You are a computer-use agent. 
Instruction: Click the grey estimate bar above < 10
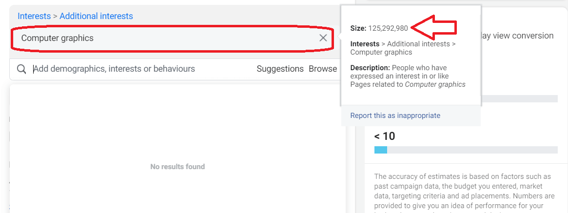(519, 99)
